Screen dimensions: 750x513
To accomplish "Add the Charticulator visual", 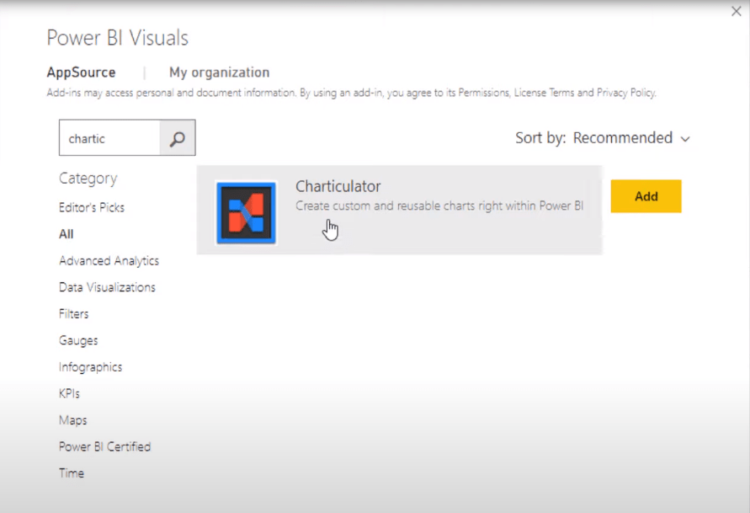I will [x=646, y=196].
